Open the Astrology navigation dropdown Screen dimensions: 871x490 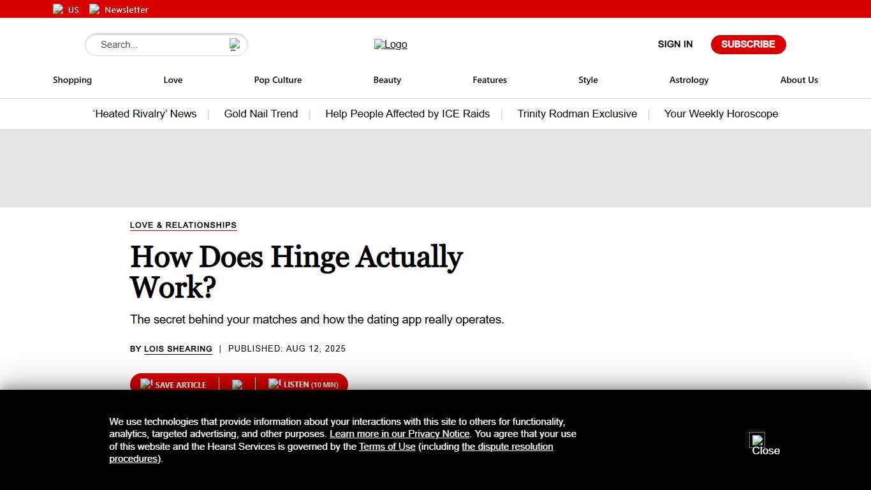tap(689, 80)
